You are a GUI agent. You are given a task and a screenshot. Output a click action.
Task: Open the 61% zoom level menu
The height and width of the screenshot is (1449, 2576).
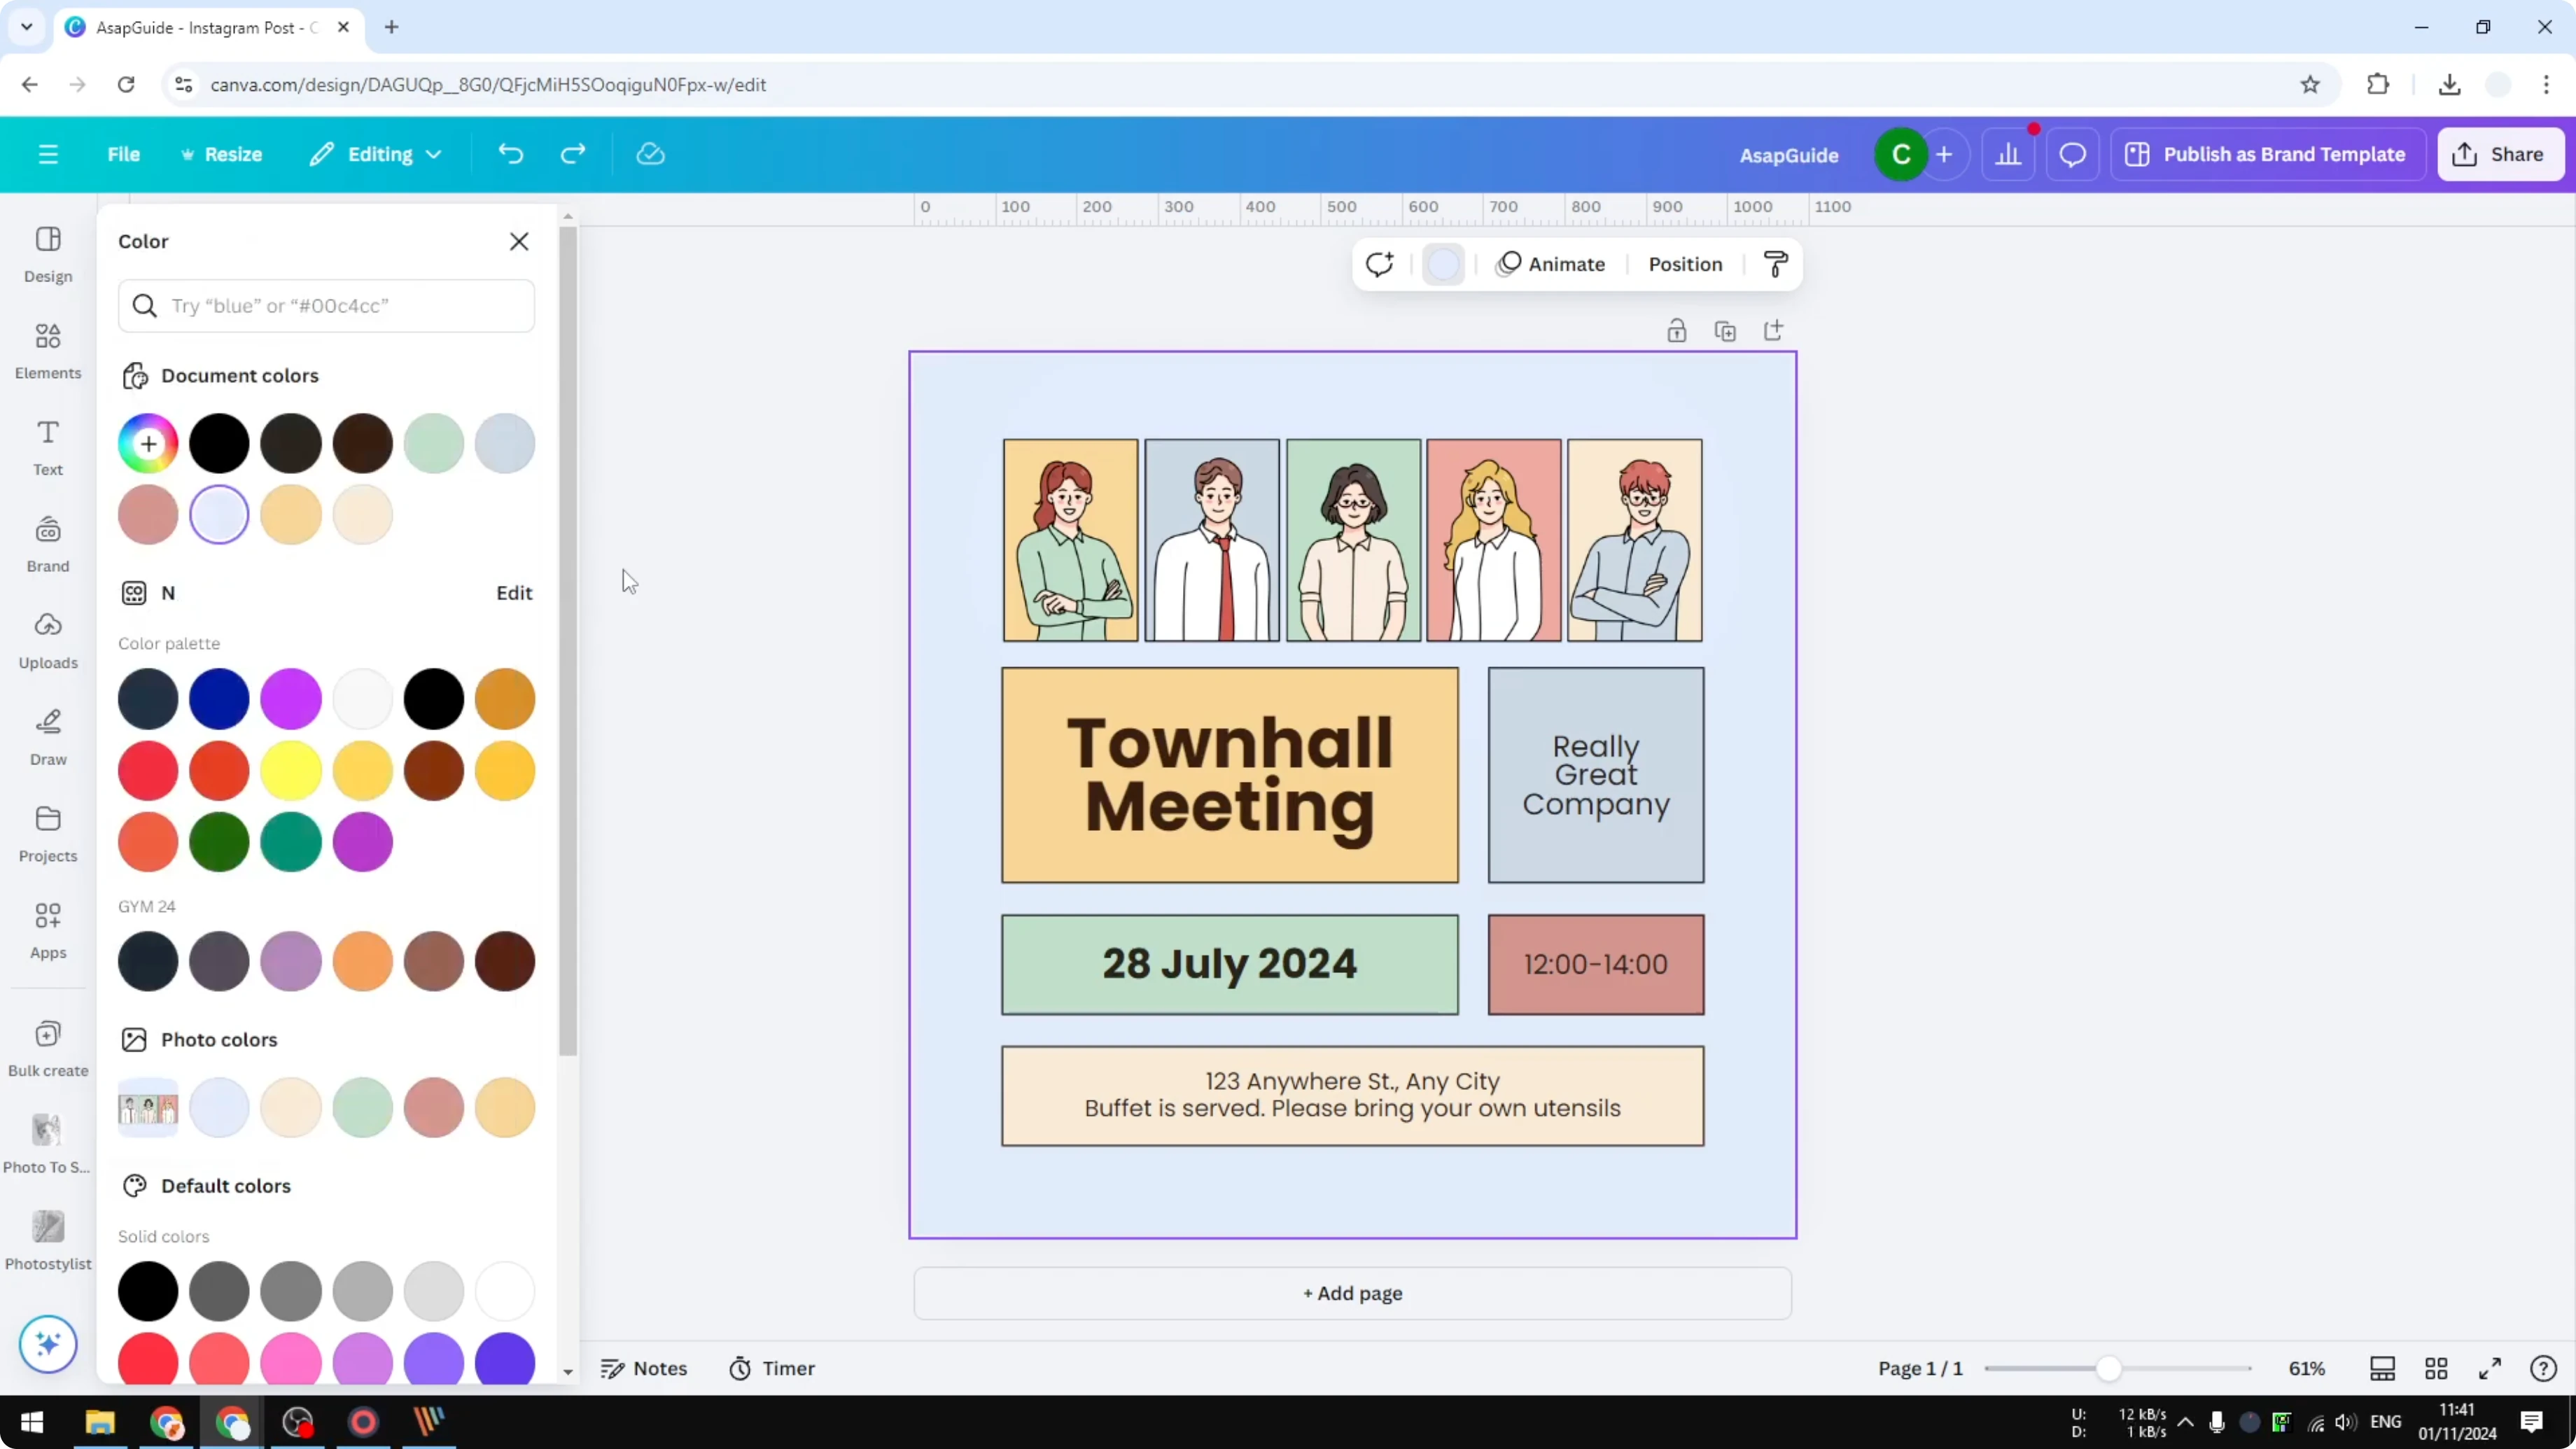[2307, 1368]
